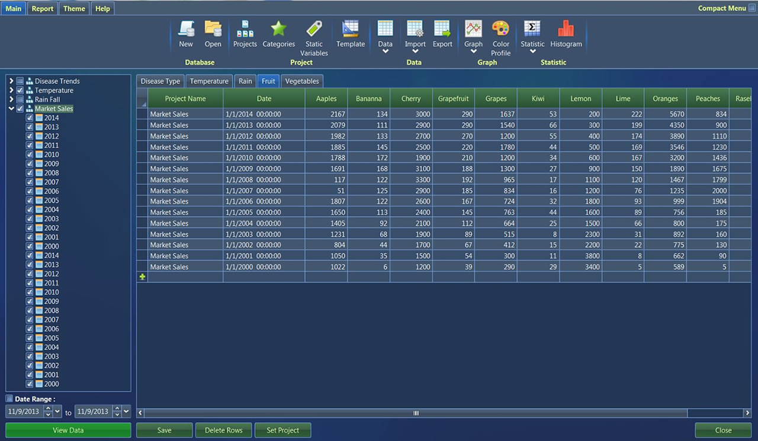758x441 pixels.
Task: Click the Delete Rows button
Action: [x=223, y=430]
